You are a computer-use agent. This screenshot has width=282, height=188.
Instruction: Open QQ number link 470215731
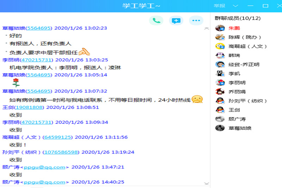[x=36, y=60]
